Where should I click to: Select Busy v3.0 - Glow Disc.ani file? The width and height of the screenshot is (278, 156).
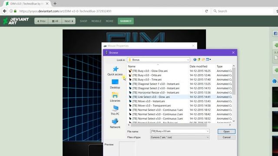point(150,71)
